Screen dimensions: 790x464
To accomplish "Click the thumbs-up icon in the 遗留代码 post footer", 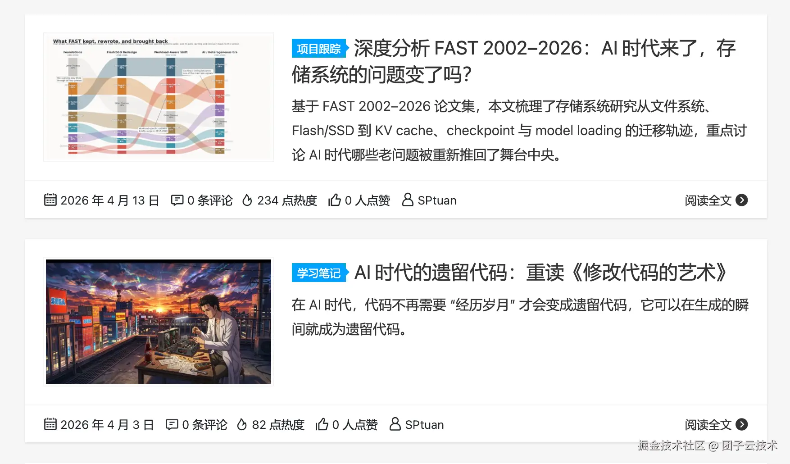I will pos(322,424).
